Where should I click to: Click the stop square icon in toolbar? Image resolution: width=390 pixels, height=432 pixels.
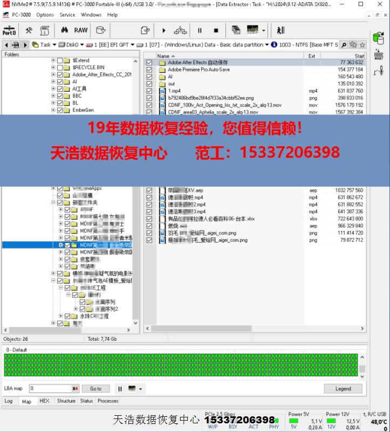(x=216, y=31)
